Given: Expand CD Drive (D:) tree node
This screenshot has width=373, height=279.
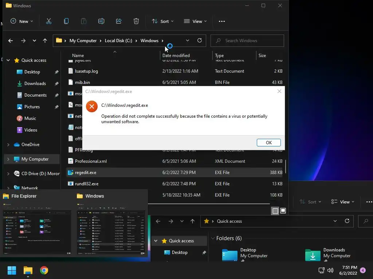Looking at the screenshot, I should 8,174.
